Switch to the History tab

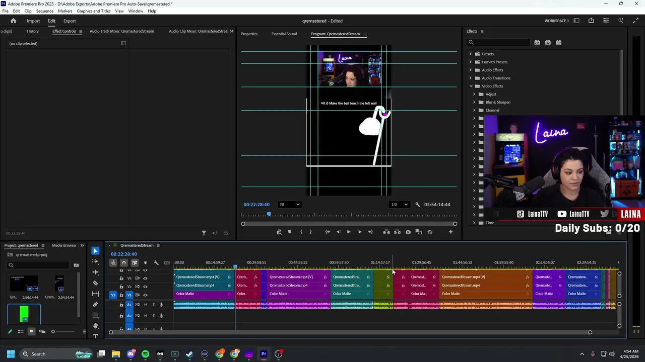click(x=33, y=31)
